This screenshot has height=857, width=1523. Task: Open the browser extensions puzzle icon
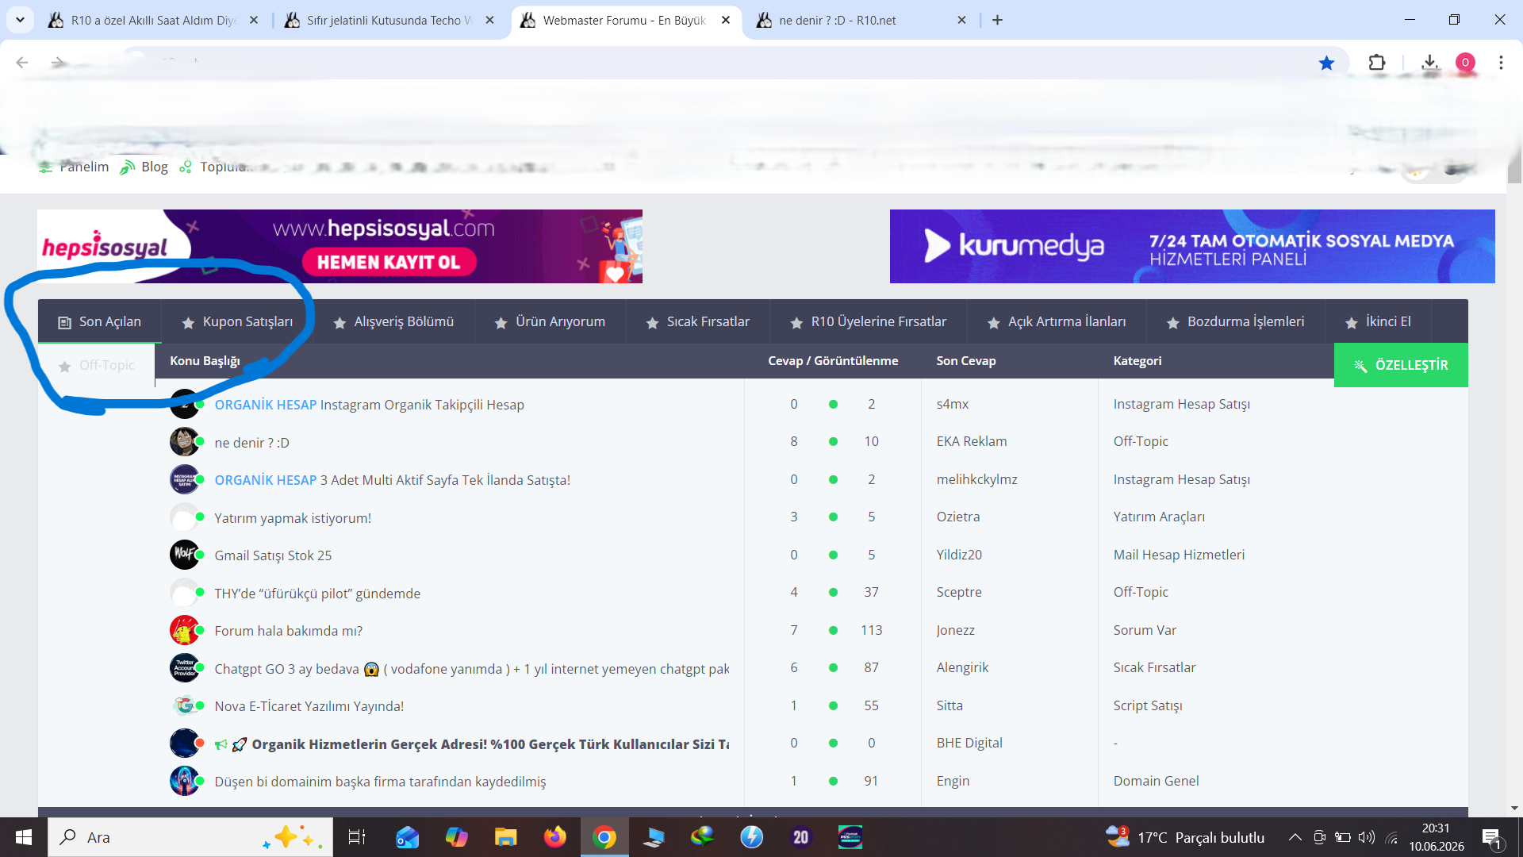pos(1377,63)
